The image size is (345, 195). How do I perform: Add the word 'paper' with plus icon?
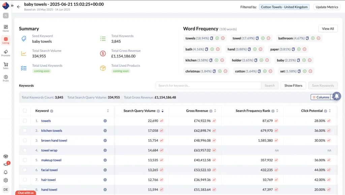coord(299,49)
